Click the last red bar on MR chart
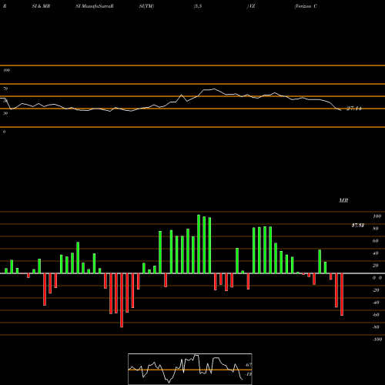 (342, 294)
